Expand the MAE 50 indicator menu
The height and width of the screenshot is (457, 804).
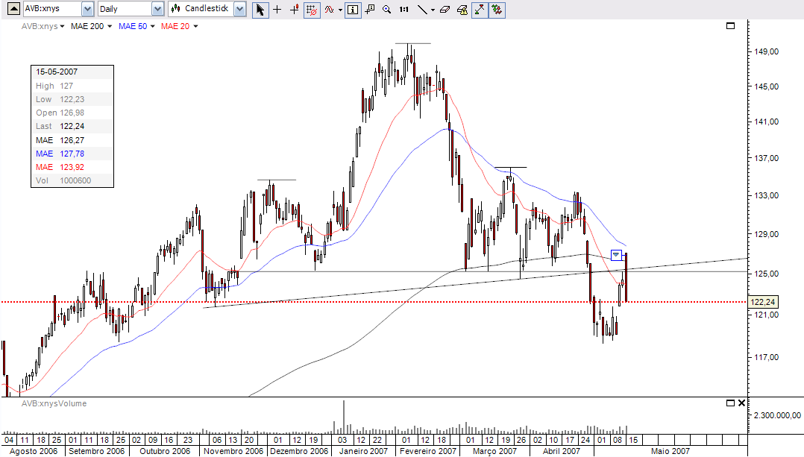(x=152, y=26)
